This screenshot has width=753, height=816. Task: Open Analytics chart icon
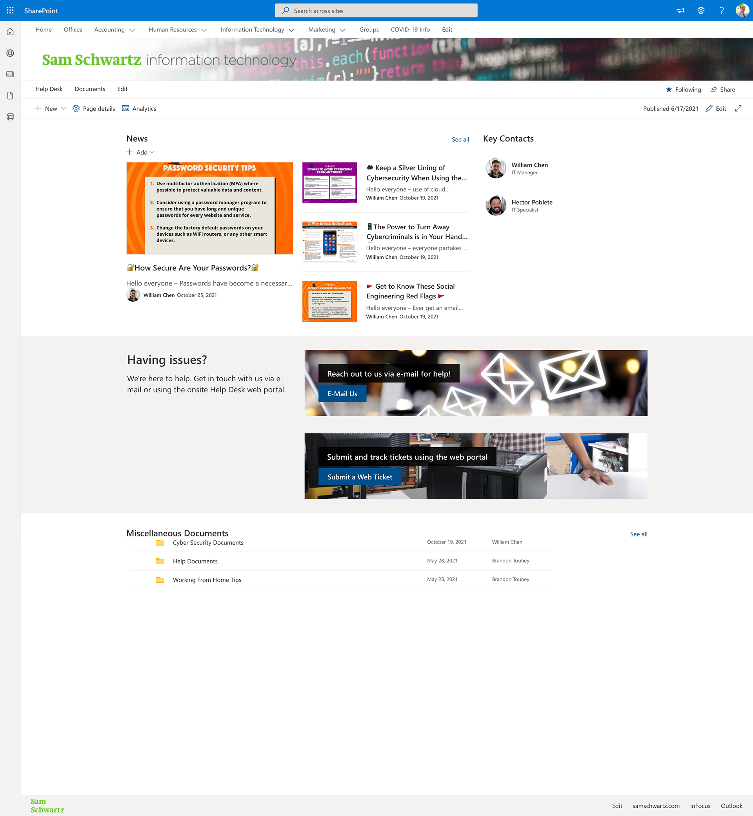[125, 108]
